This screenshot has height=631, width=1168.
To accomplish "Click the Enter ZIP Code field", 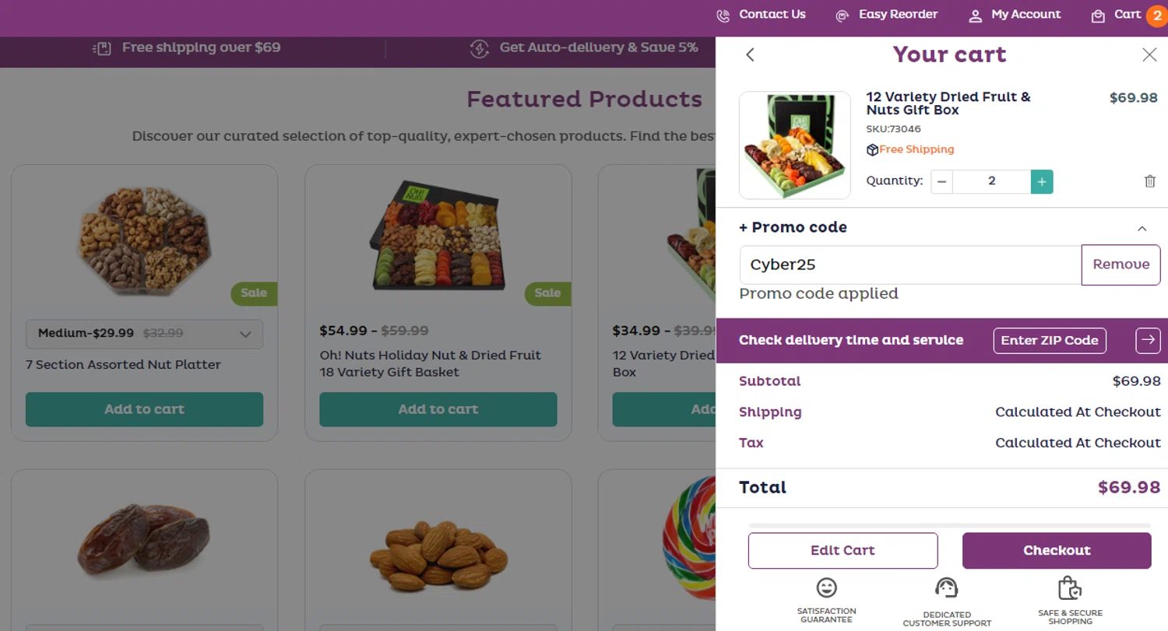I will (x=1049, y=340).
